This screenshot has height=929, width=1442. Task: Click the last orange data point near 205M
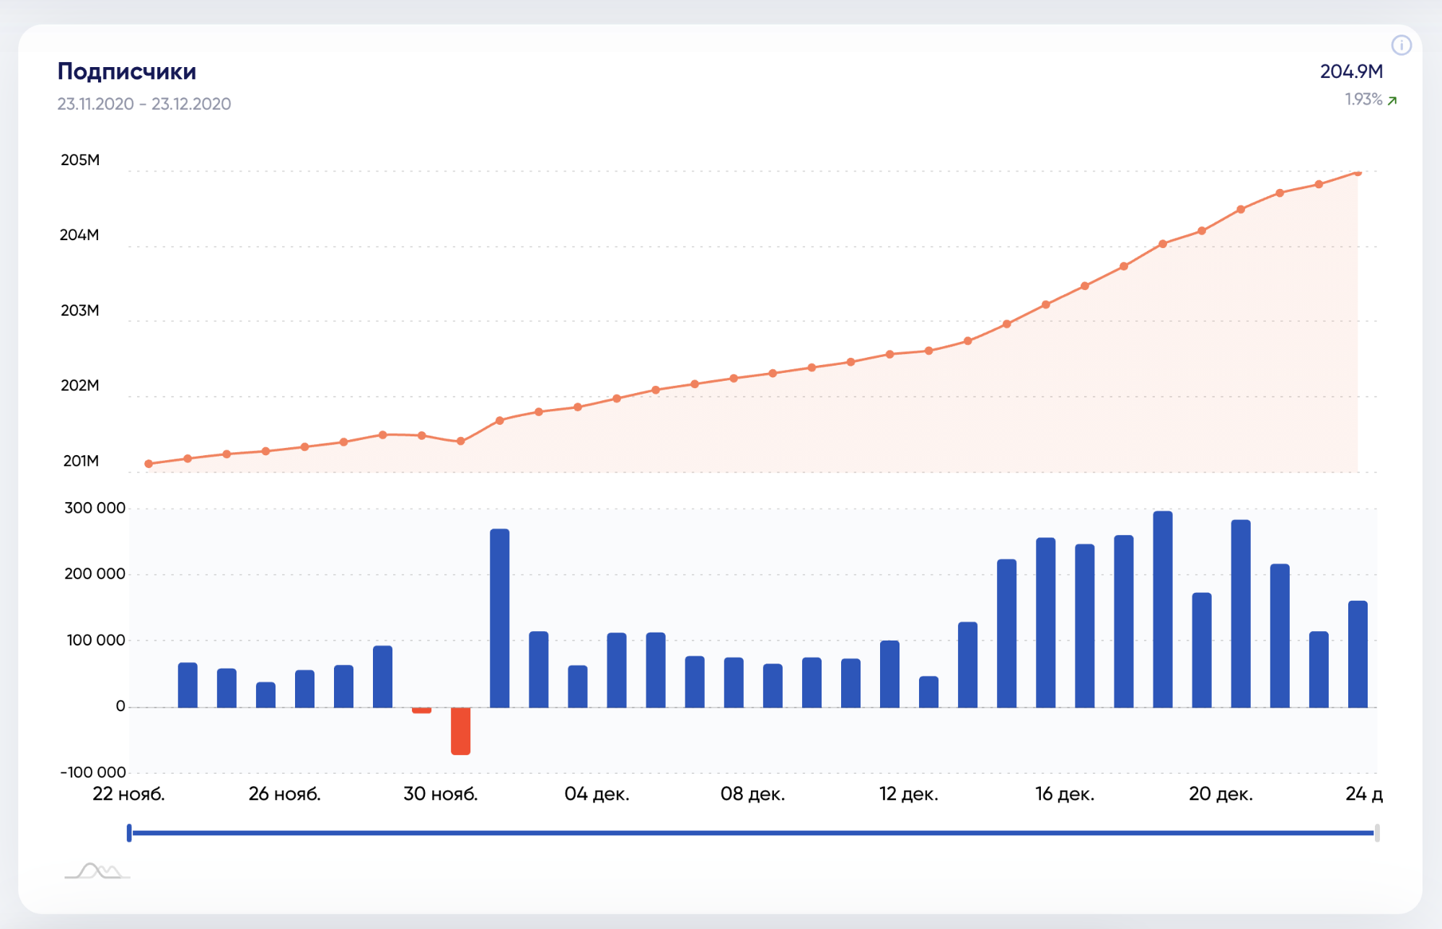click(1358, 173)
